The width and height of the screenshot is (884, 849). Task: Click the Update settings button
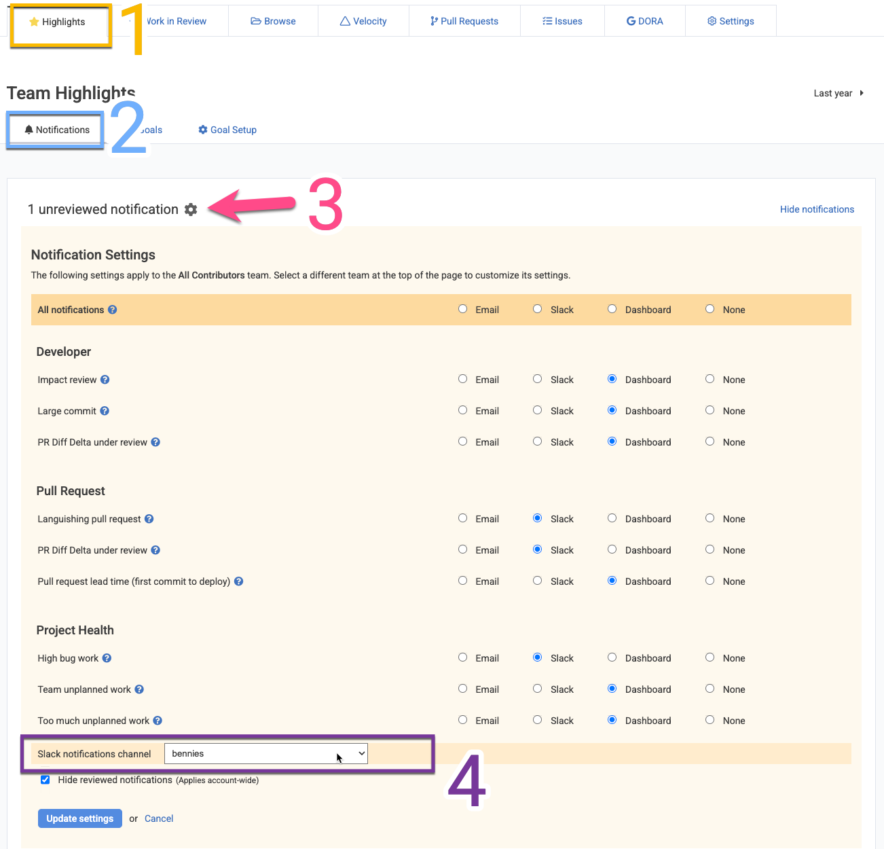(80, 818)
